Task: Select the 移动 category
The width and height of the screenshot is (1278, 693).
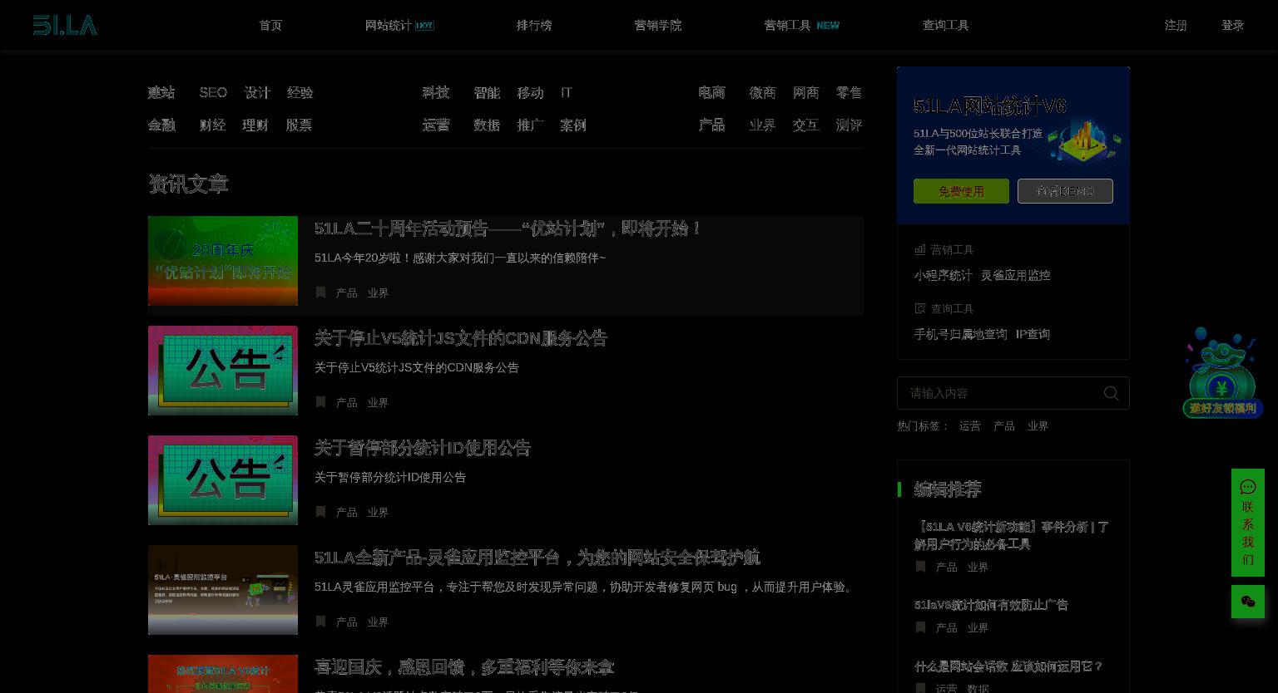Action: (530, 92)
